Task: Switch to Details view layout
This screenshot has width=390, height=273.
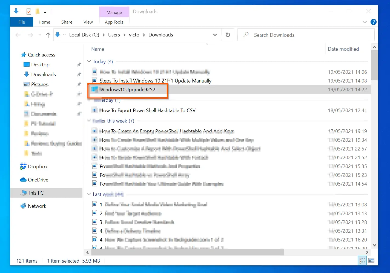Action: tap(362, 261)
